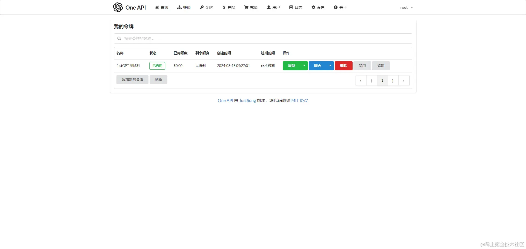The width and height of the screenshot is (526, 249).
Task: Open the JustSong footer link
Action: [247, 101]
